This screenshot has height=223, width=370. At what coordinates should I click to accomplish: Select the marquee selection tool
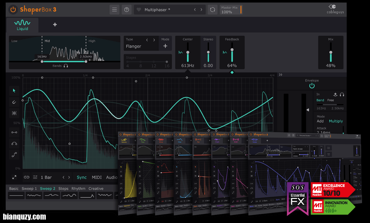14,113
